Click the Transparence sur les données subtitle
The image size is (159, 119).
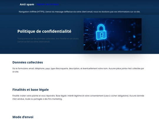tap(48, 38)
